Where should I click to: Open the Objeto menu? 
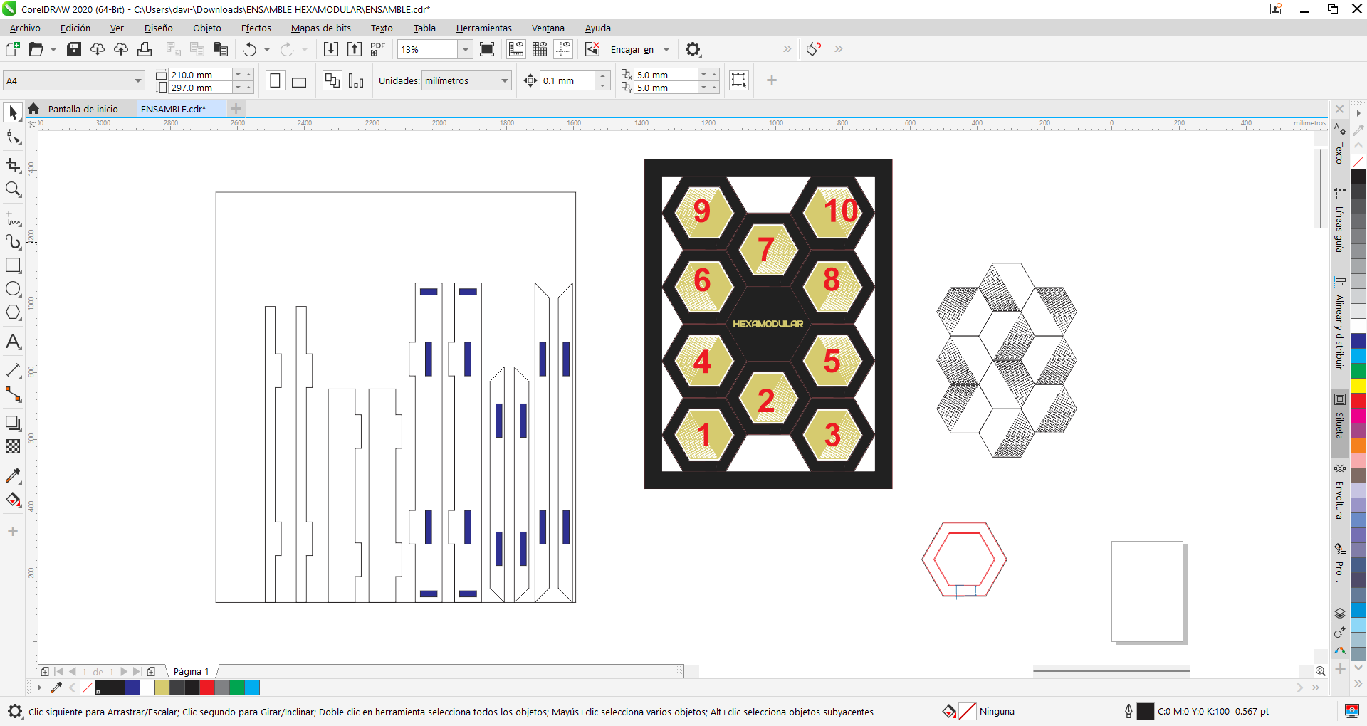click(207, 28)
